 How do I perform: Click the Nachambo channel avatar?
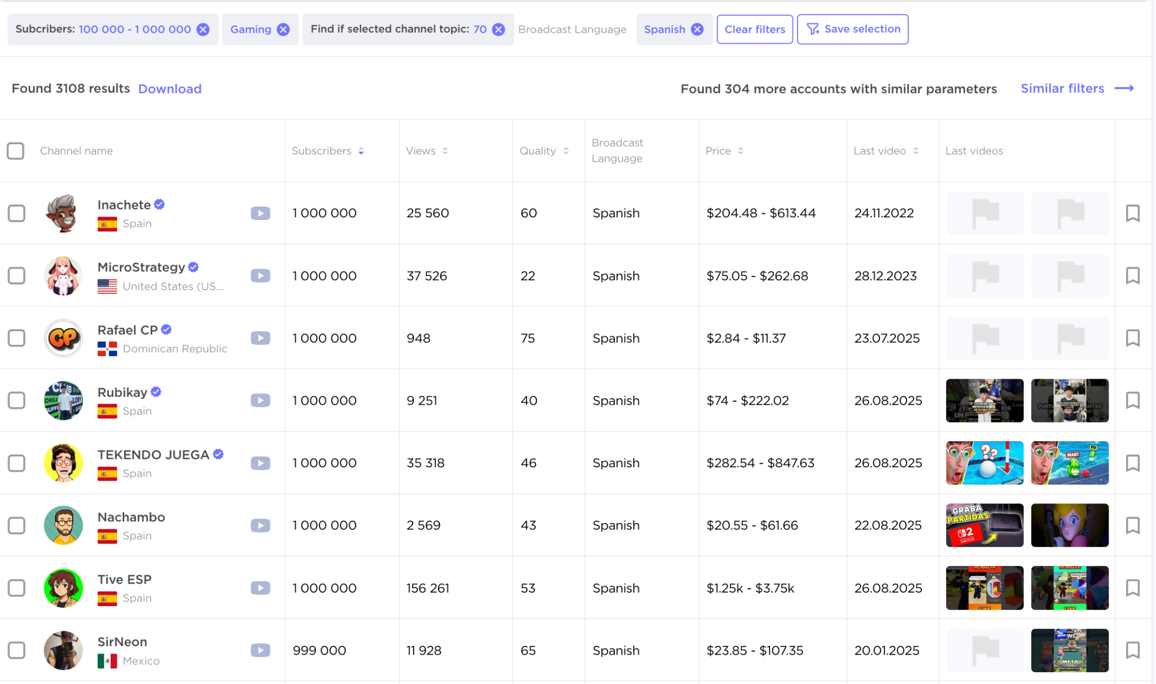point(63,525)
